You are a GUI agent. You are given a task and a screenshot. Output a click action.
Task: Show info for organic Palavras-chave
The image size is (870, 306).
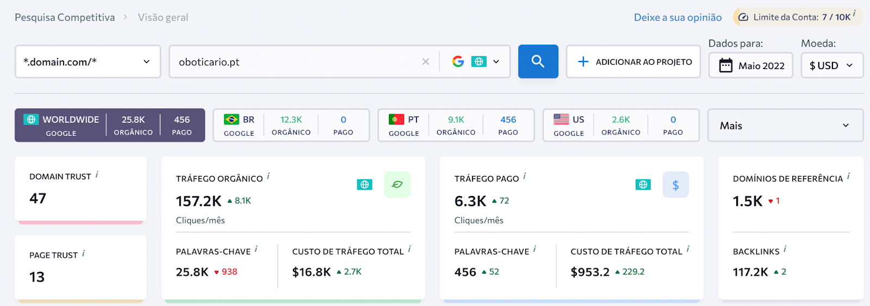pos(256,249)
